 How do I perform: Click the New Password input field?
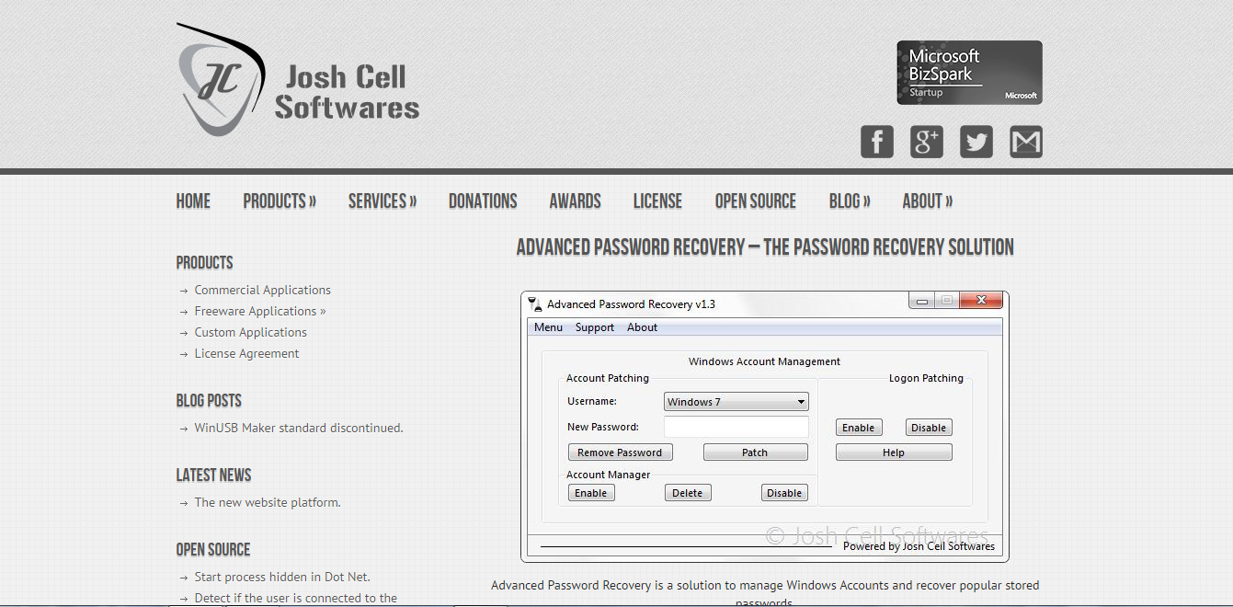736,427
